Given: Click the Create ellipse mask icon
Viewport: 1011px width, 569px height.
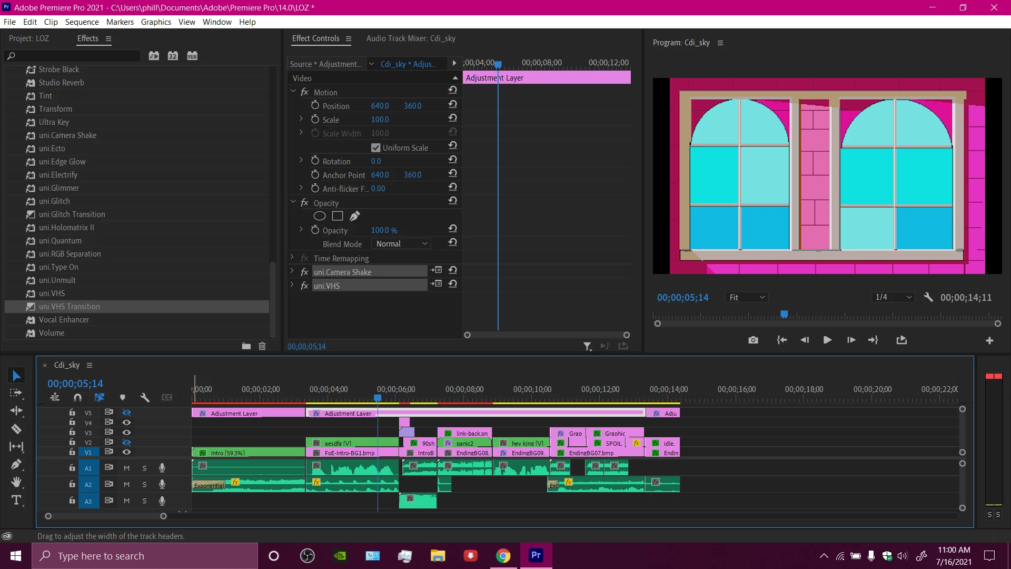Looking at the screenshot, I should point(320,216).
